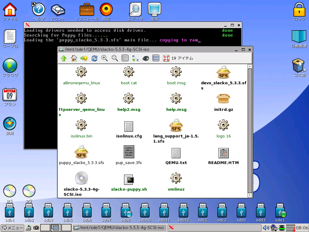Viewport: 309px width, 232px height.
Task: Open ROX-Filer help via life ring icon
Action: [x=166, y=58]
